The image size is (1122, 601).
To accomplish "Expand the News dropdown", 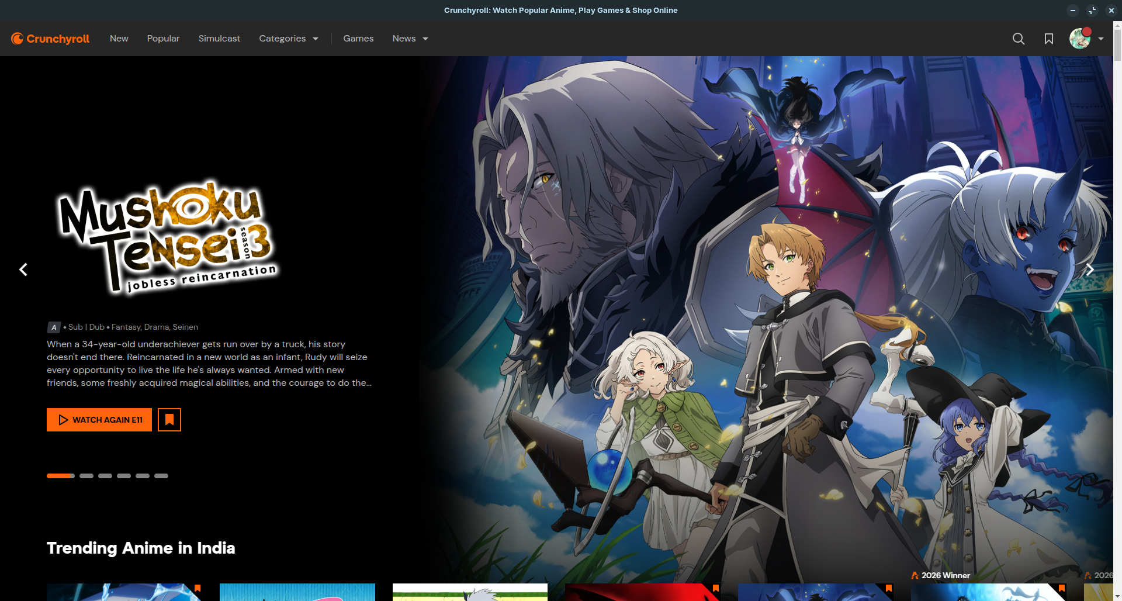I will click(410, 39).
